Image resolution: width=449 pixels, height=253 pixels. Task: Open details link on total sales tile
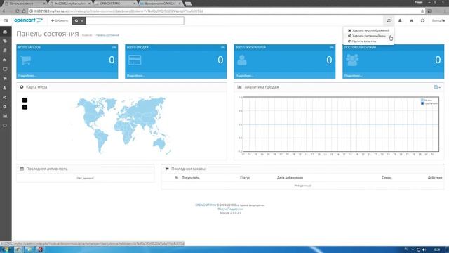135,76
